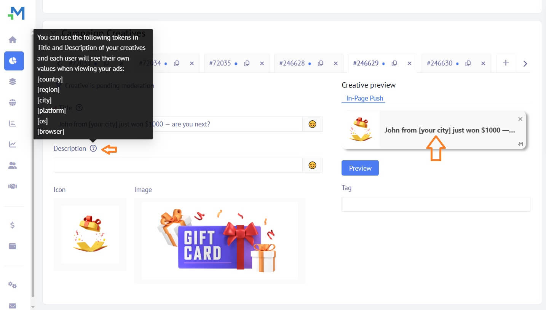Viewport: 546px width, 310px height.
Task: Click the Tag input field
Action: point(436,204)
